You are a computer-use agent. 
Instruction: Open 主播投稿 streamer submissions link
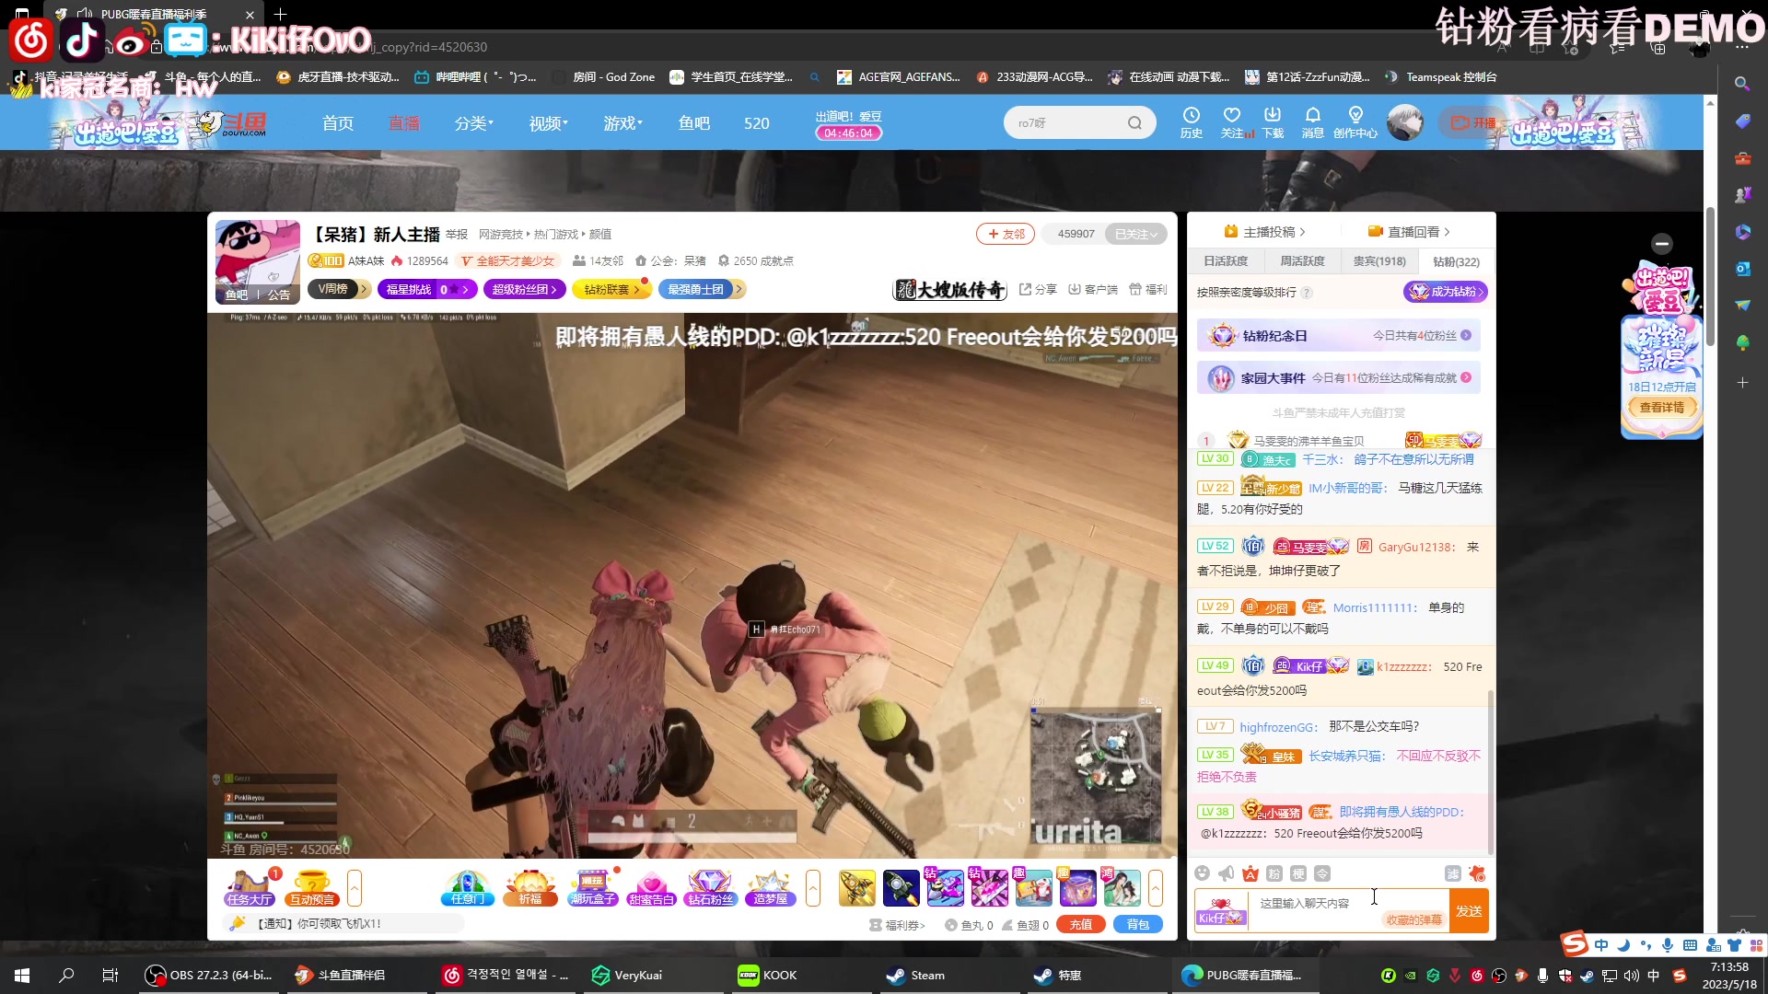1264,232
